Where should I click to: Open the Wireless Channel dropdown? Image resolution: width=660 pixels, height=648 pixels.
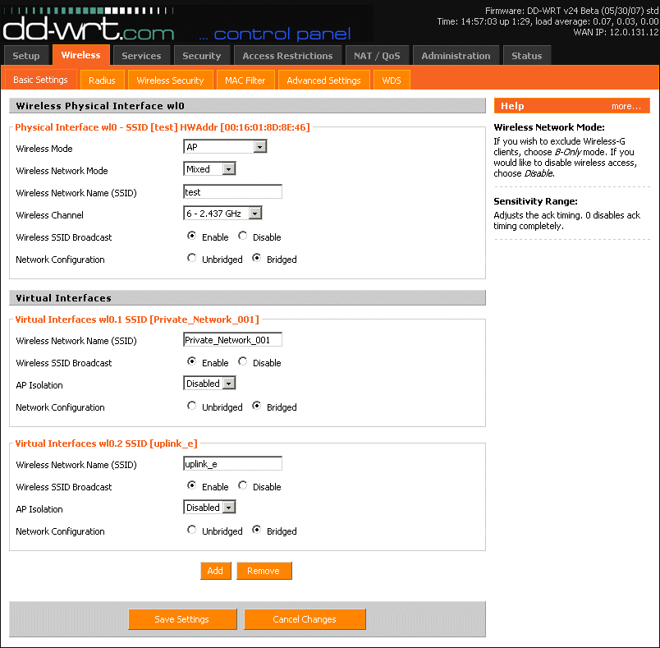[x=222, y=214]
